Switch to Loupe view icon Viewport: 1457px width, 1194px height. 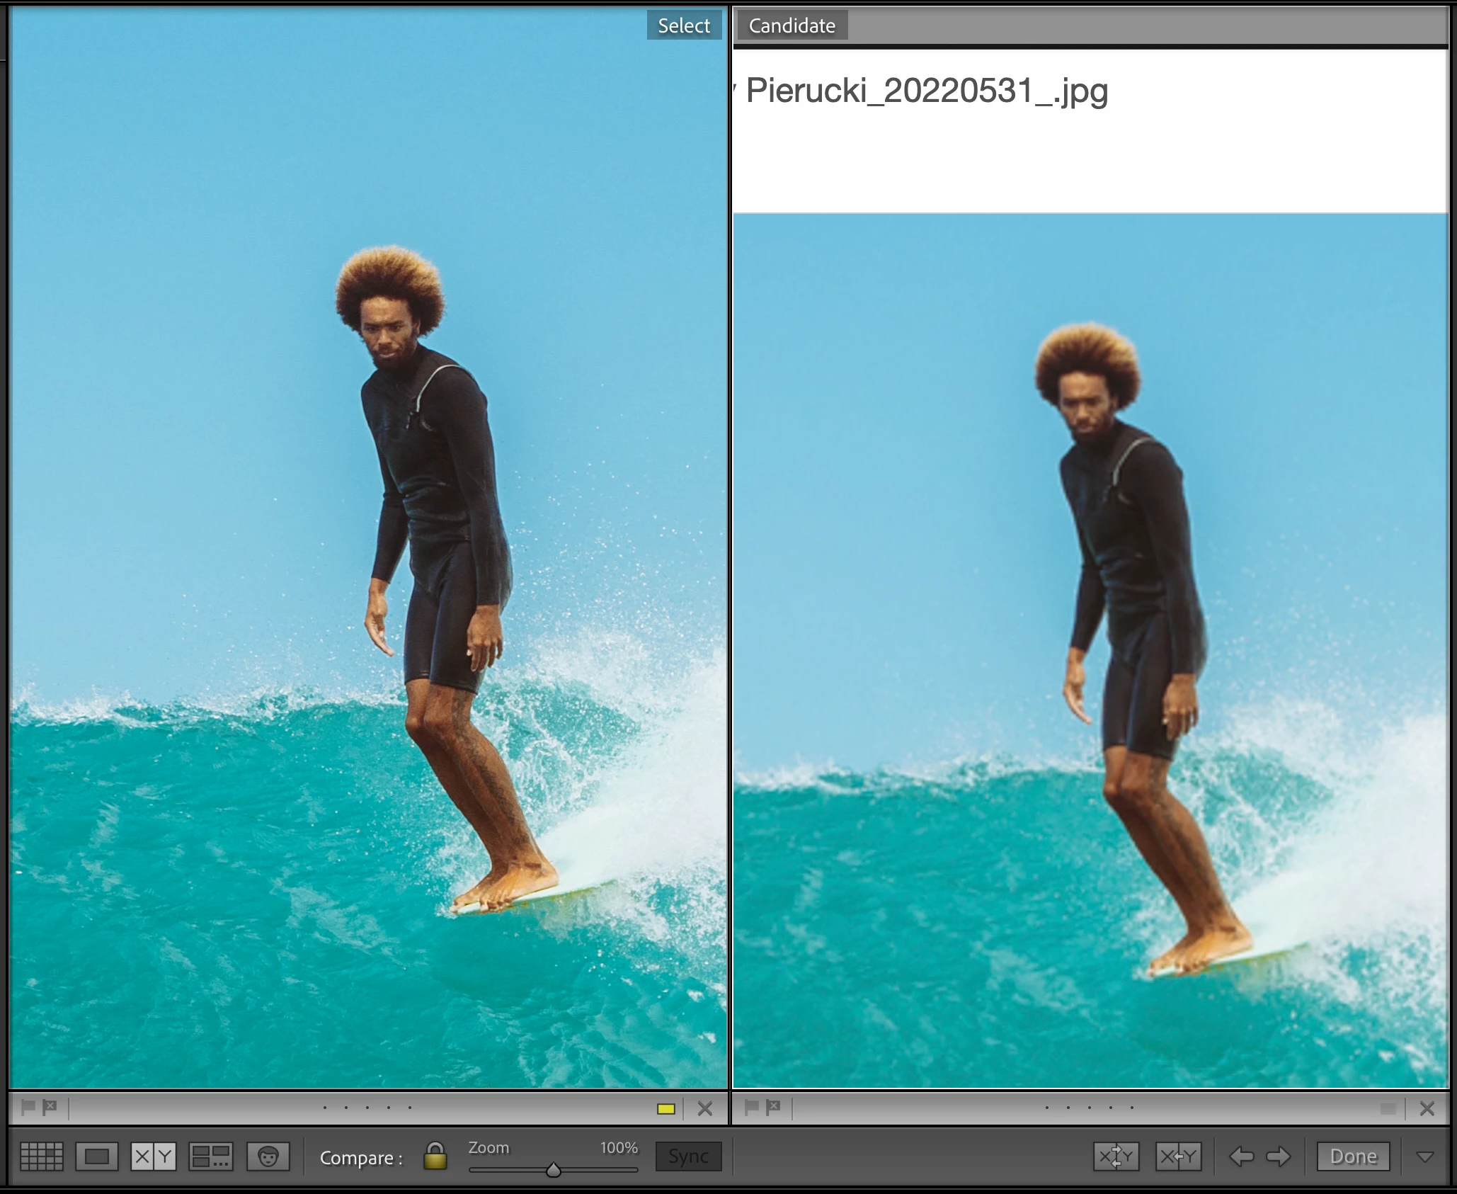coord(97,1157)
